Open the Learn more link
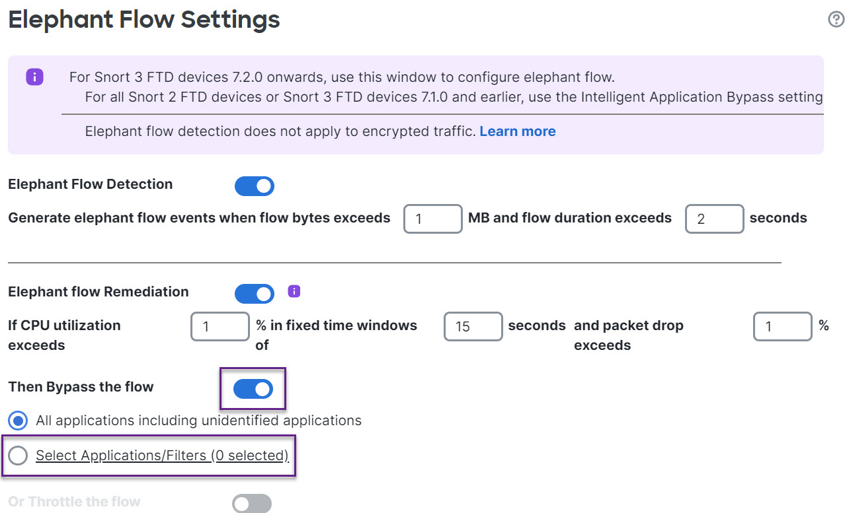Screen dimensions: 845x513 point(517,131)
